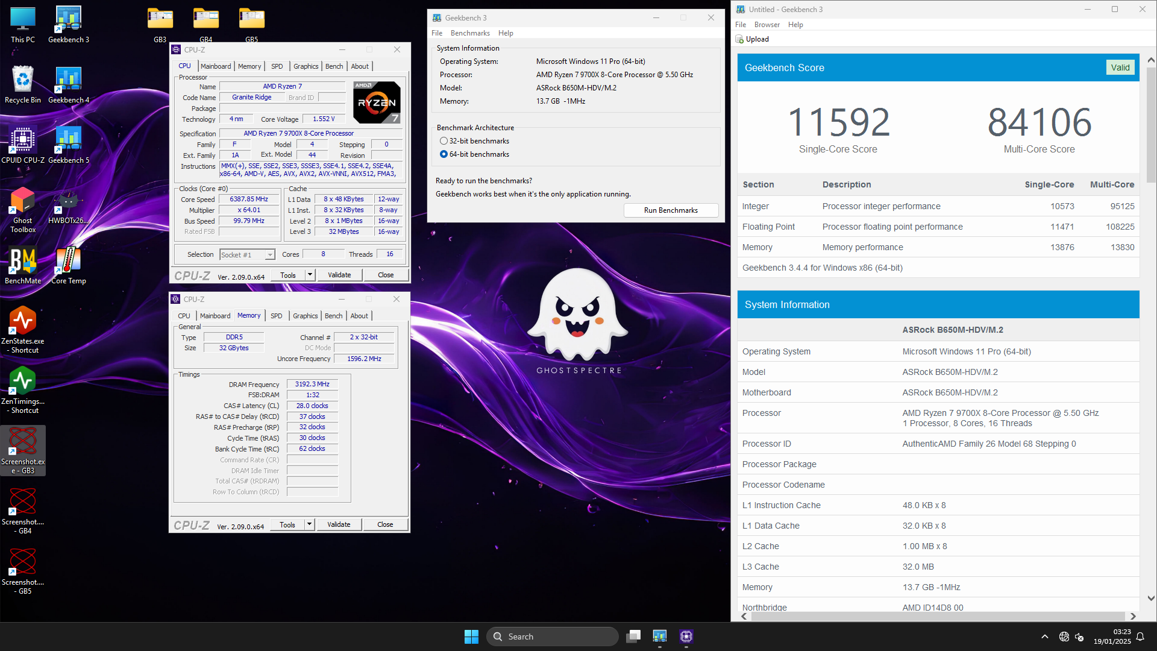Open File menu in Geekbench 3 window

pyautogui.click(x=436, y=33)
